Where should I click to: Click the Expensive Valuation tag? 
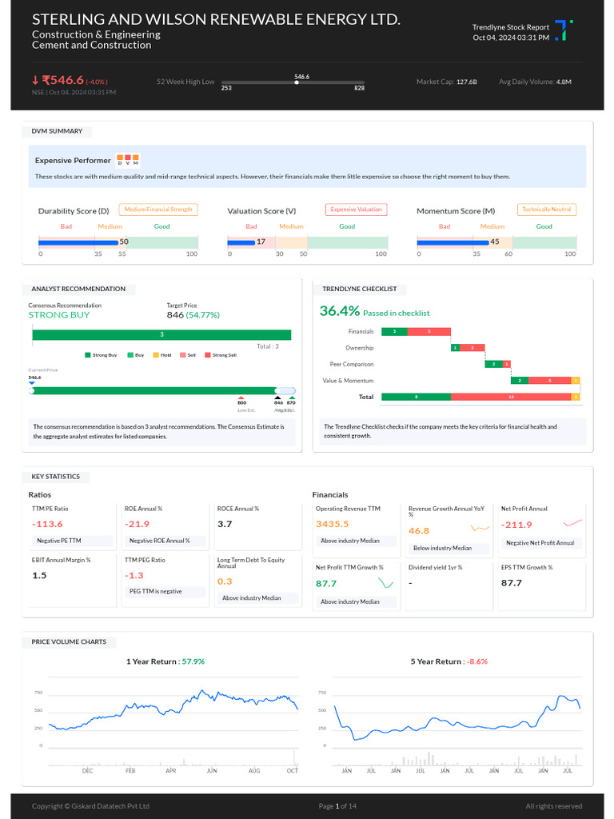tap(356, 210)
